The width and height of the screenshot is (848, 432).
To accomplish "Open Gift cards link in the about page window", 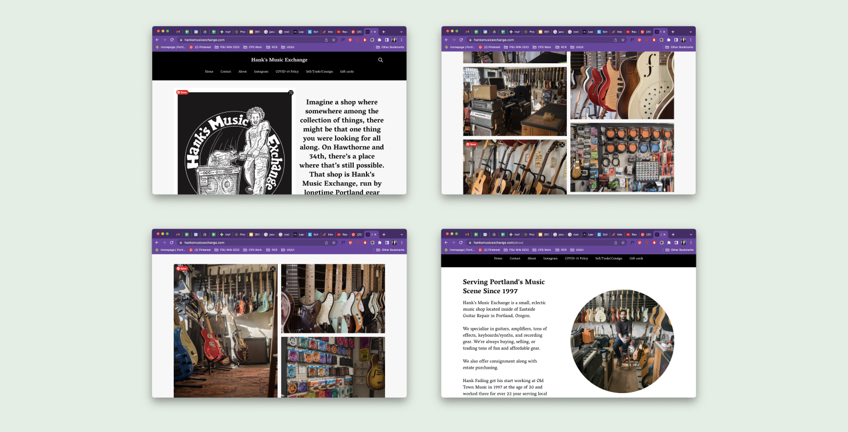I will click(637, 258).
